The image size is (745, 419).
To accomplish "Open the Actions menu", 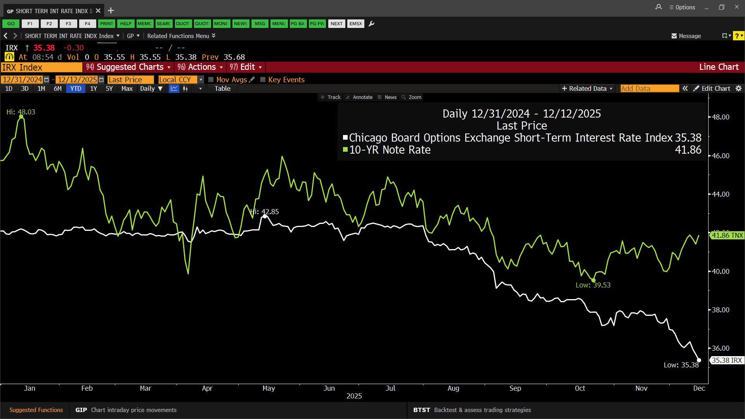I will (x=200, y=67).
